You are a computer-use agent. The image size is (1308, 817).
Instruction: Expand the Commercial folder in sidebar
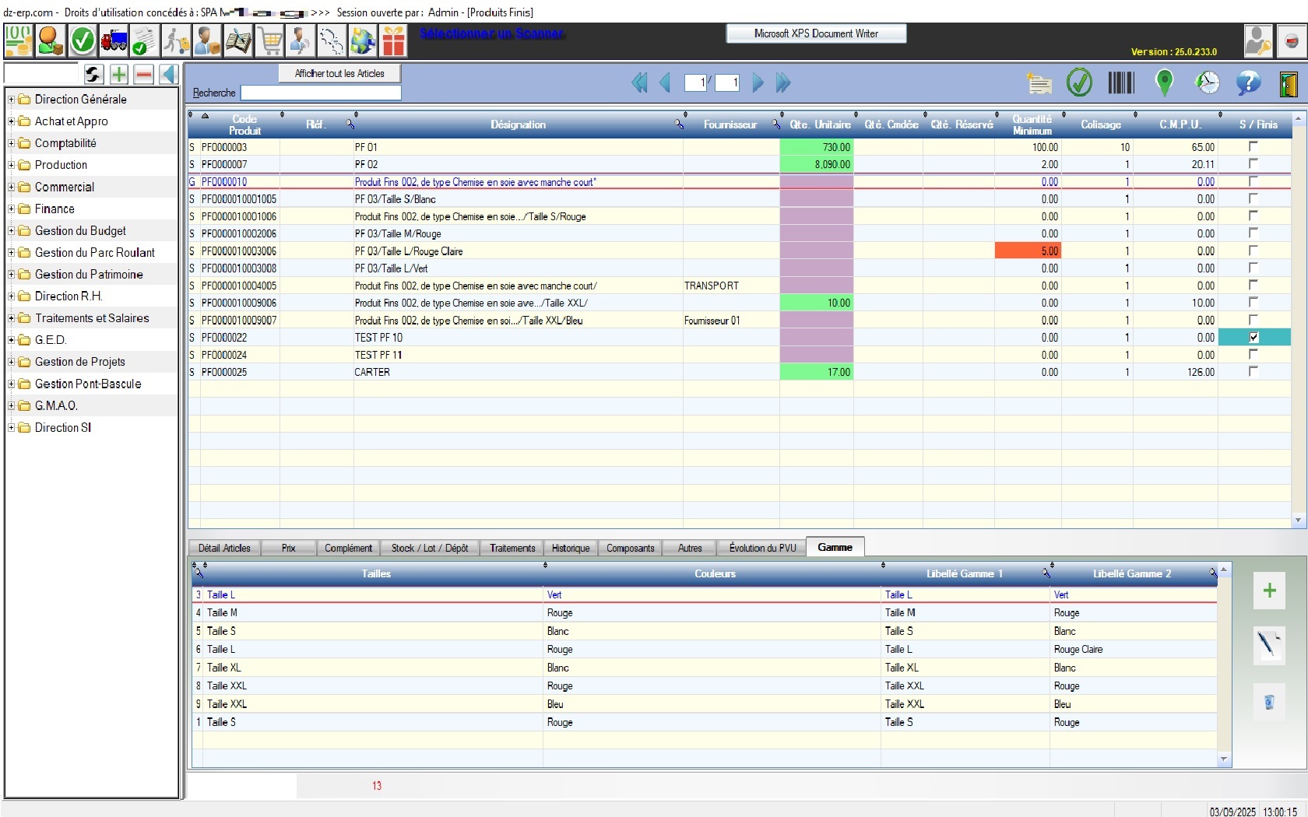[x=11, y=187]
